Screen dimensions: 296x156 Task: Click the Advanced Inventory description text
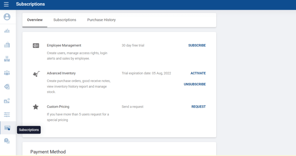click(x=79, y=86)
